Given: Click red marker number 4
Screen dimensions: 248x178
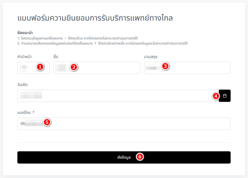Looking at the screenshot, I should 215,96.
